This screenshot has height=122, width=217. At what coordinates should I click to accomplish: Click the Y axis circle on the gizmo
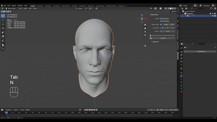[x=142, y=19]
